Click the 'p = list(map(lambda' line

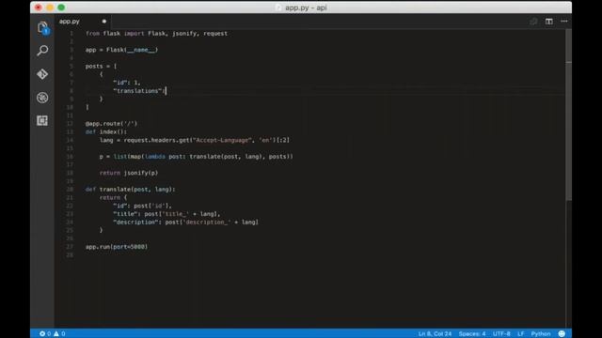tap(197, 157)
